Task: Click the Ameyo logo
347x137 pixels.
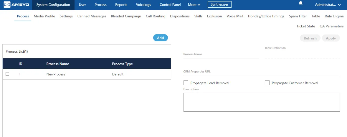Action: point(16,5)
